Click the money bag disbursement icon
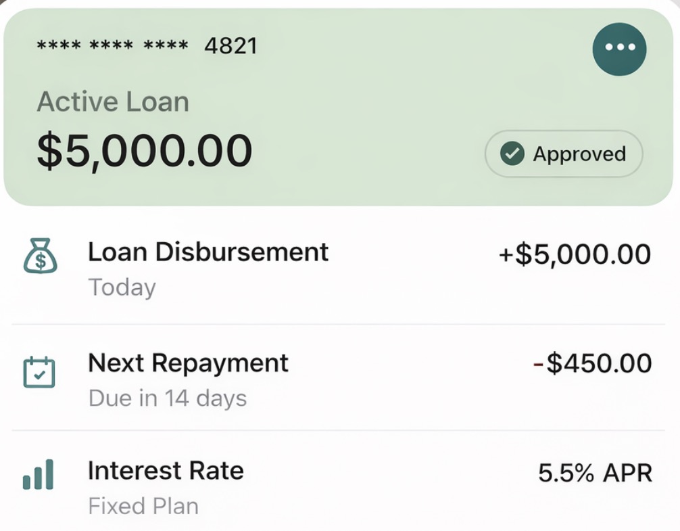The image size is (680, 531). click(40, 256)
